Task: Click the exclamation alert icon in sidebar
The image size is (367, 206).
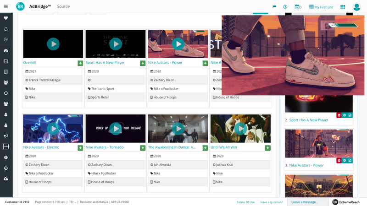Action: (6, 157)
